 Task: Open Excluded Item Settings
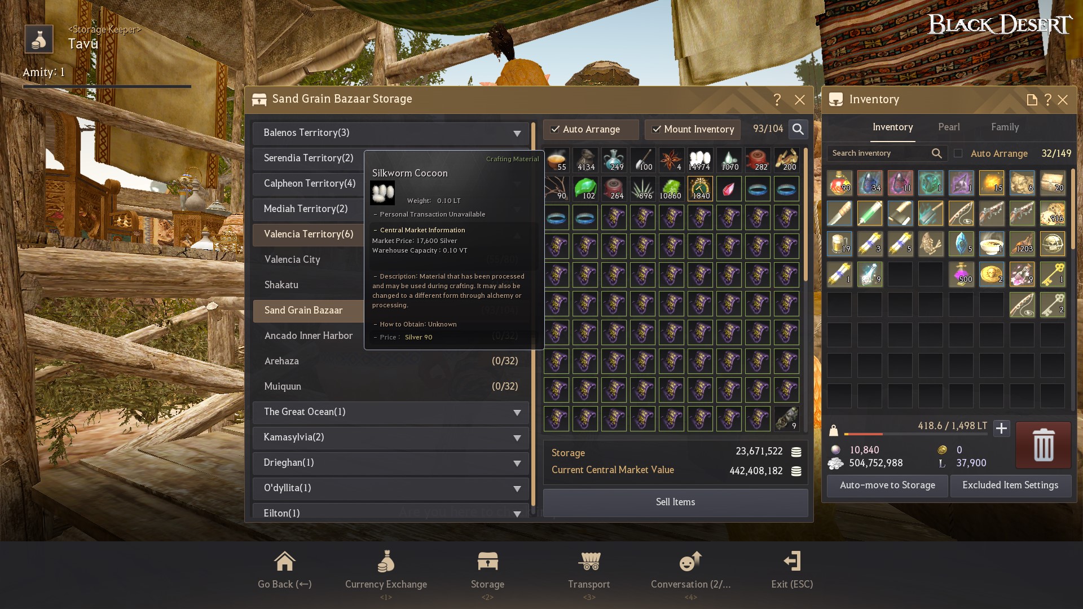tap(1010, 486)
